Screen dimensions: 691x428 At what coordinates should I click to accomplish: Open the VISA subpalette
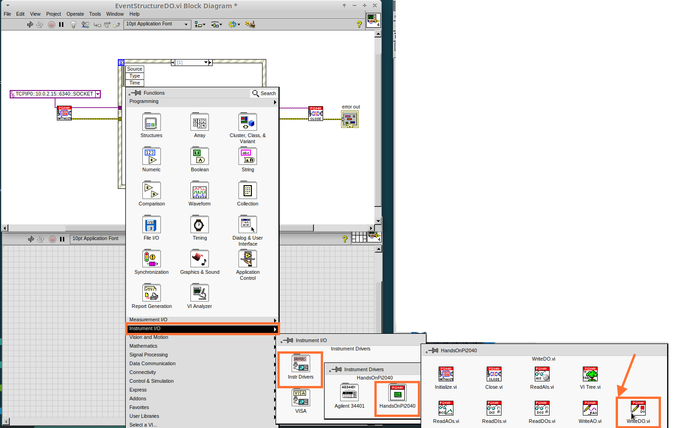(x=301, y=398)
